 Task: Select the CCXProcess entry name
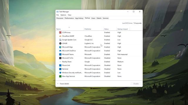(66, 32)
